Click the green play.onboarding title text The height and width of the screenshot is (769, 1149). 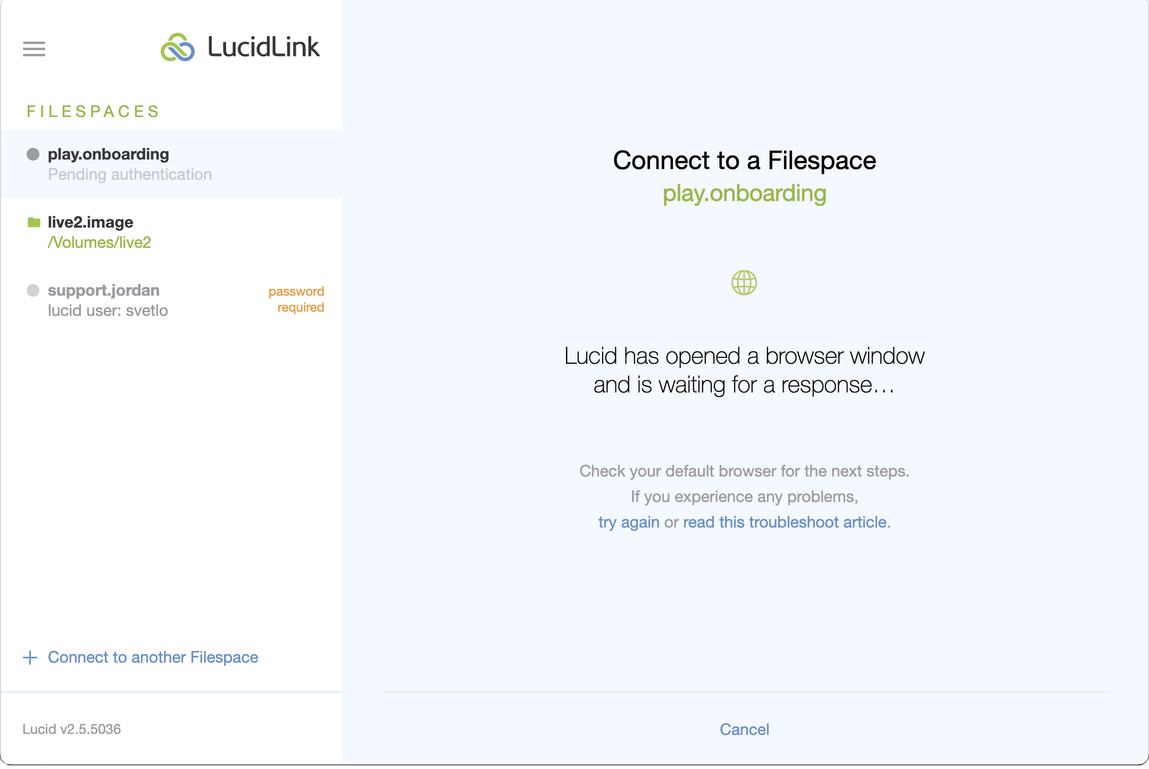pos(744,194)
